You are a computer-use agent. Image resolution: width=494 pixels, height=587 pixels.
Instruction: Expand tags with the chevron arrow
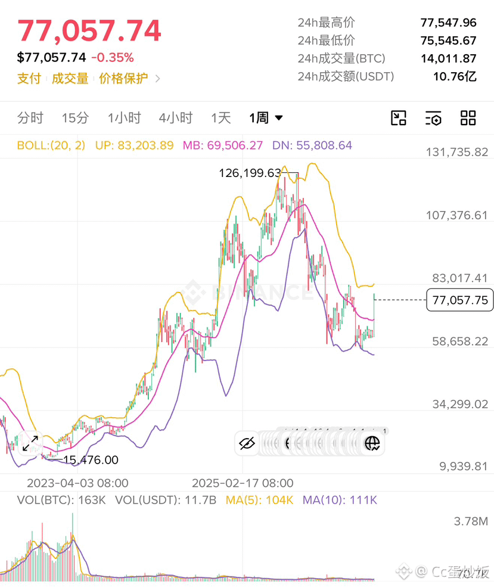coord(157,79)
